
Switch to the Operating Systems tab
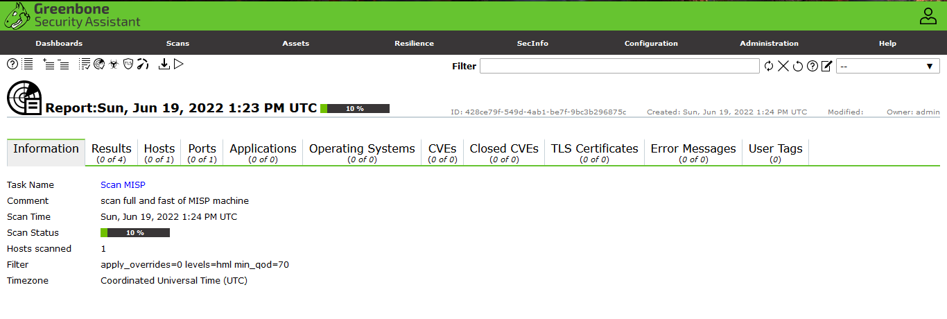362,153
